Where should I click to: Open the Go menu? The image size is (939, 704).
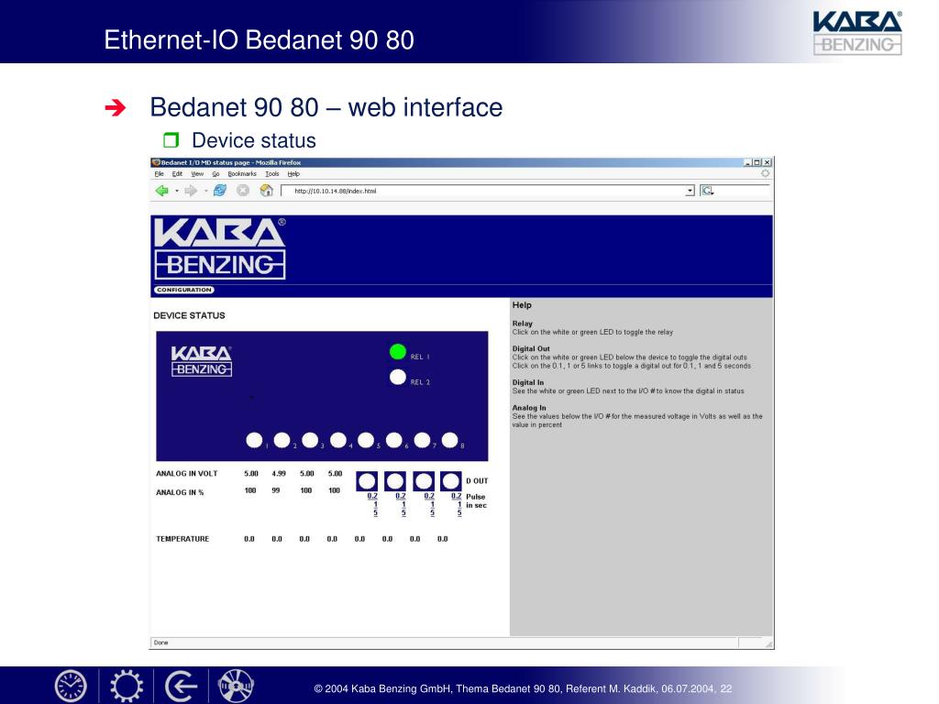click(x=215, y=173)
